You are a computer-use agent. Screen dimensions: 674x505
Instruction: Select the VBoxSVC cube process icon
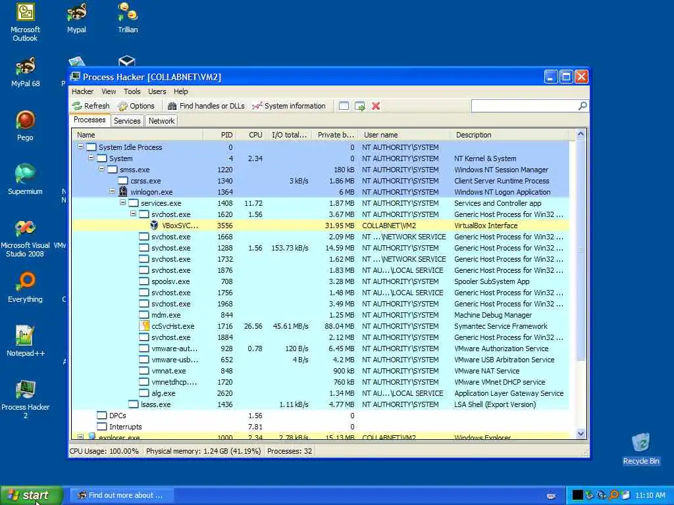(x=154, y=225)
